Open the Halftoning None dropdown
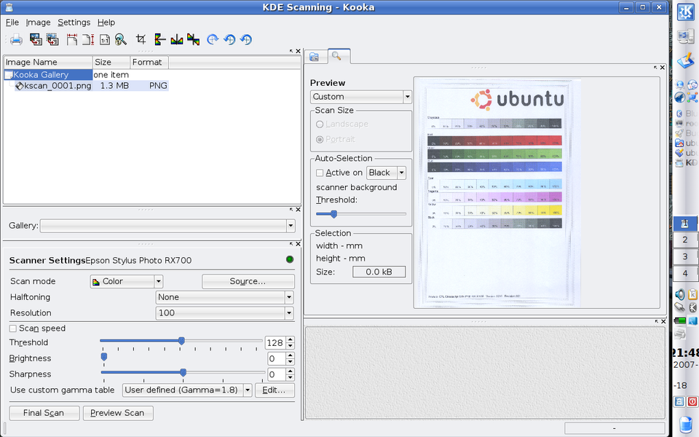The height and width of the screenshot is (437, 699). [x=225, y=297]
